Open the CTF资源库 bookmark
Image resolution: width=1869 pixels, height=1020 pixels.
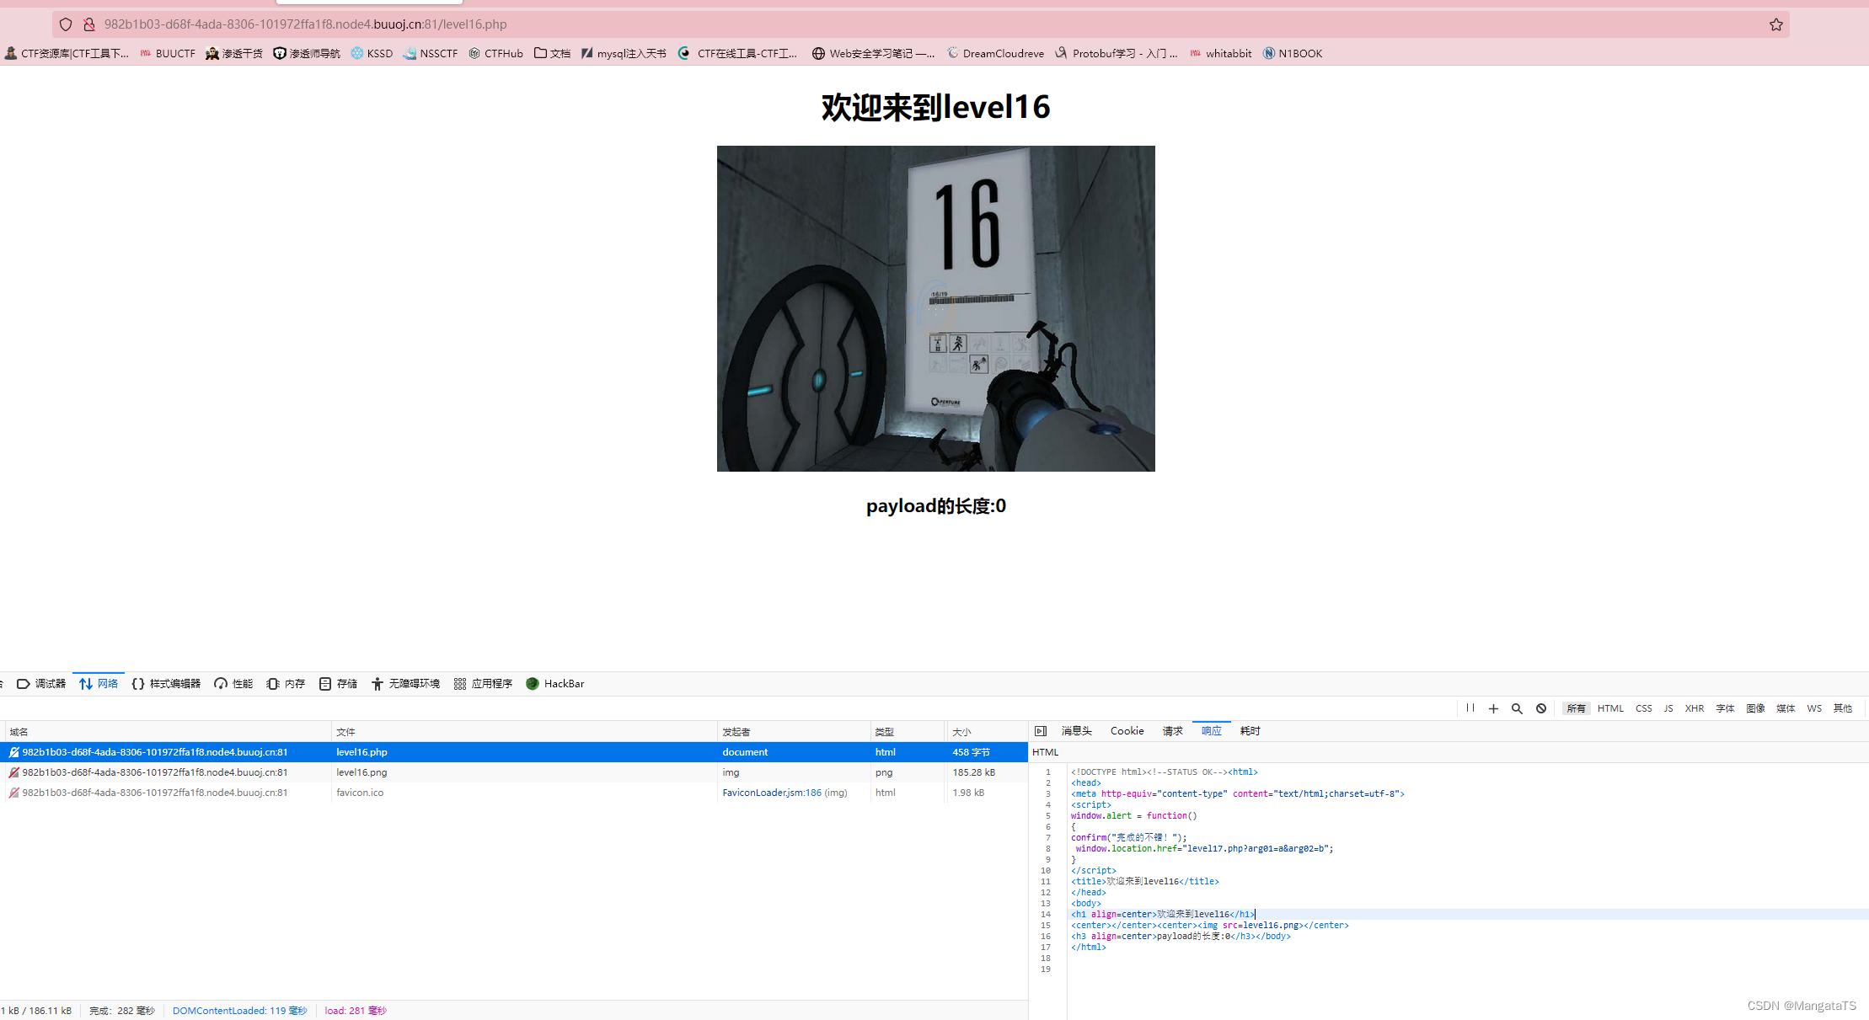click(x=67, y=53)
